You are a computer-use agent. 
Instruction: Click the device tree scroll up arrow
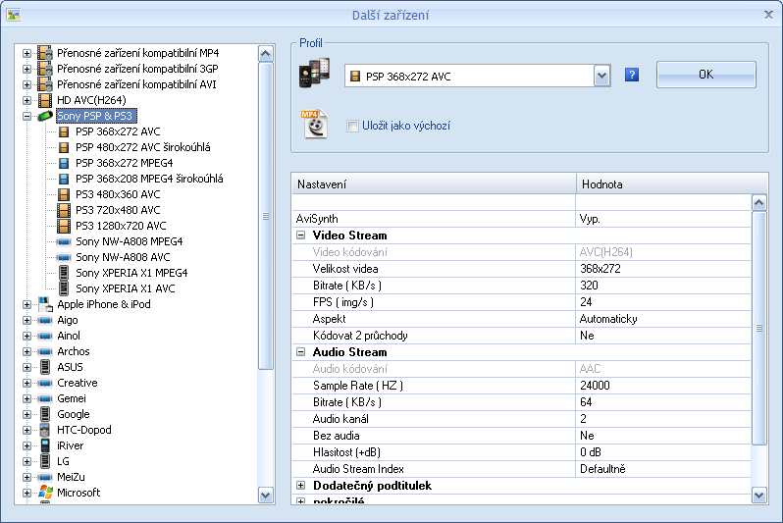266,53
